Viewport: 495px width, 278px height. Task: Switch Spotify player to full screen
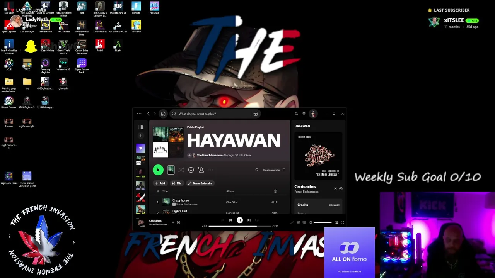[x=342, y=222]
